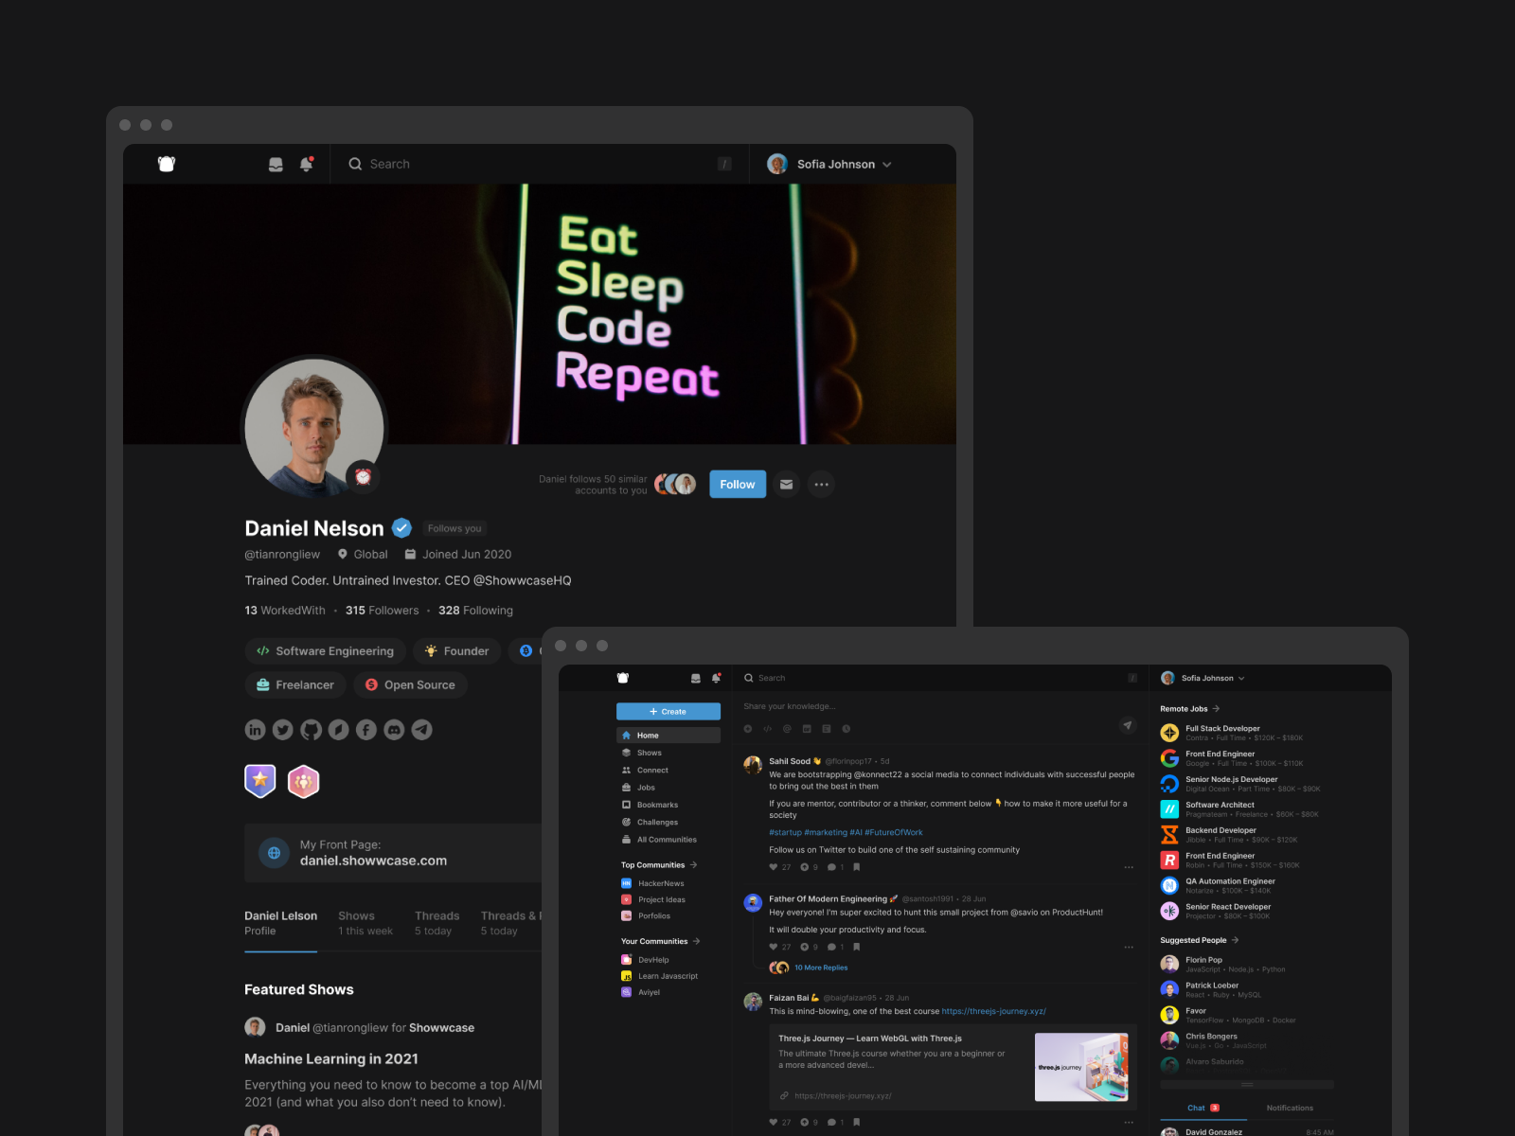Viewport: 1515px width, 1136px height.
Task: Click the Showwcase logo in the profile window
Action: click(x=167, y=164)
